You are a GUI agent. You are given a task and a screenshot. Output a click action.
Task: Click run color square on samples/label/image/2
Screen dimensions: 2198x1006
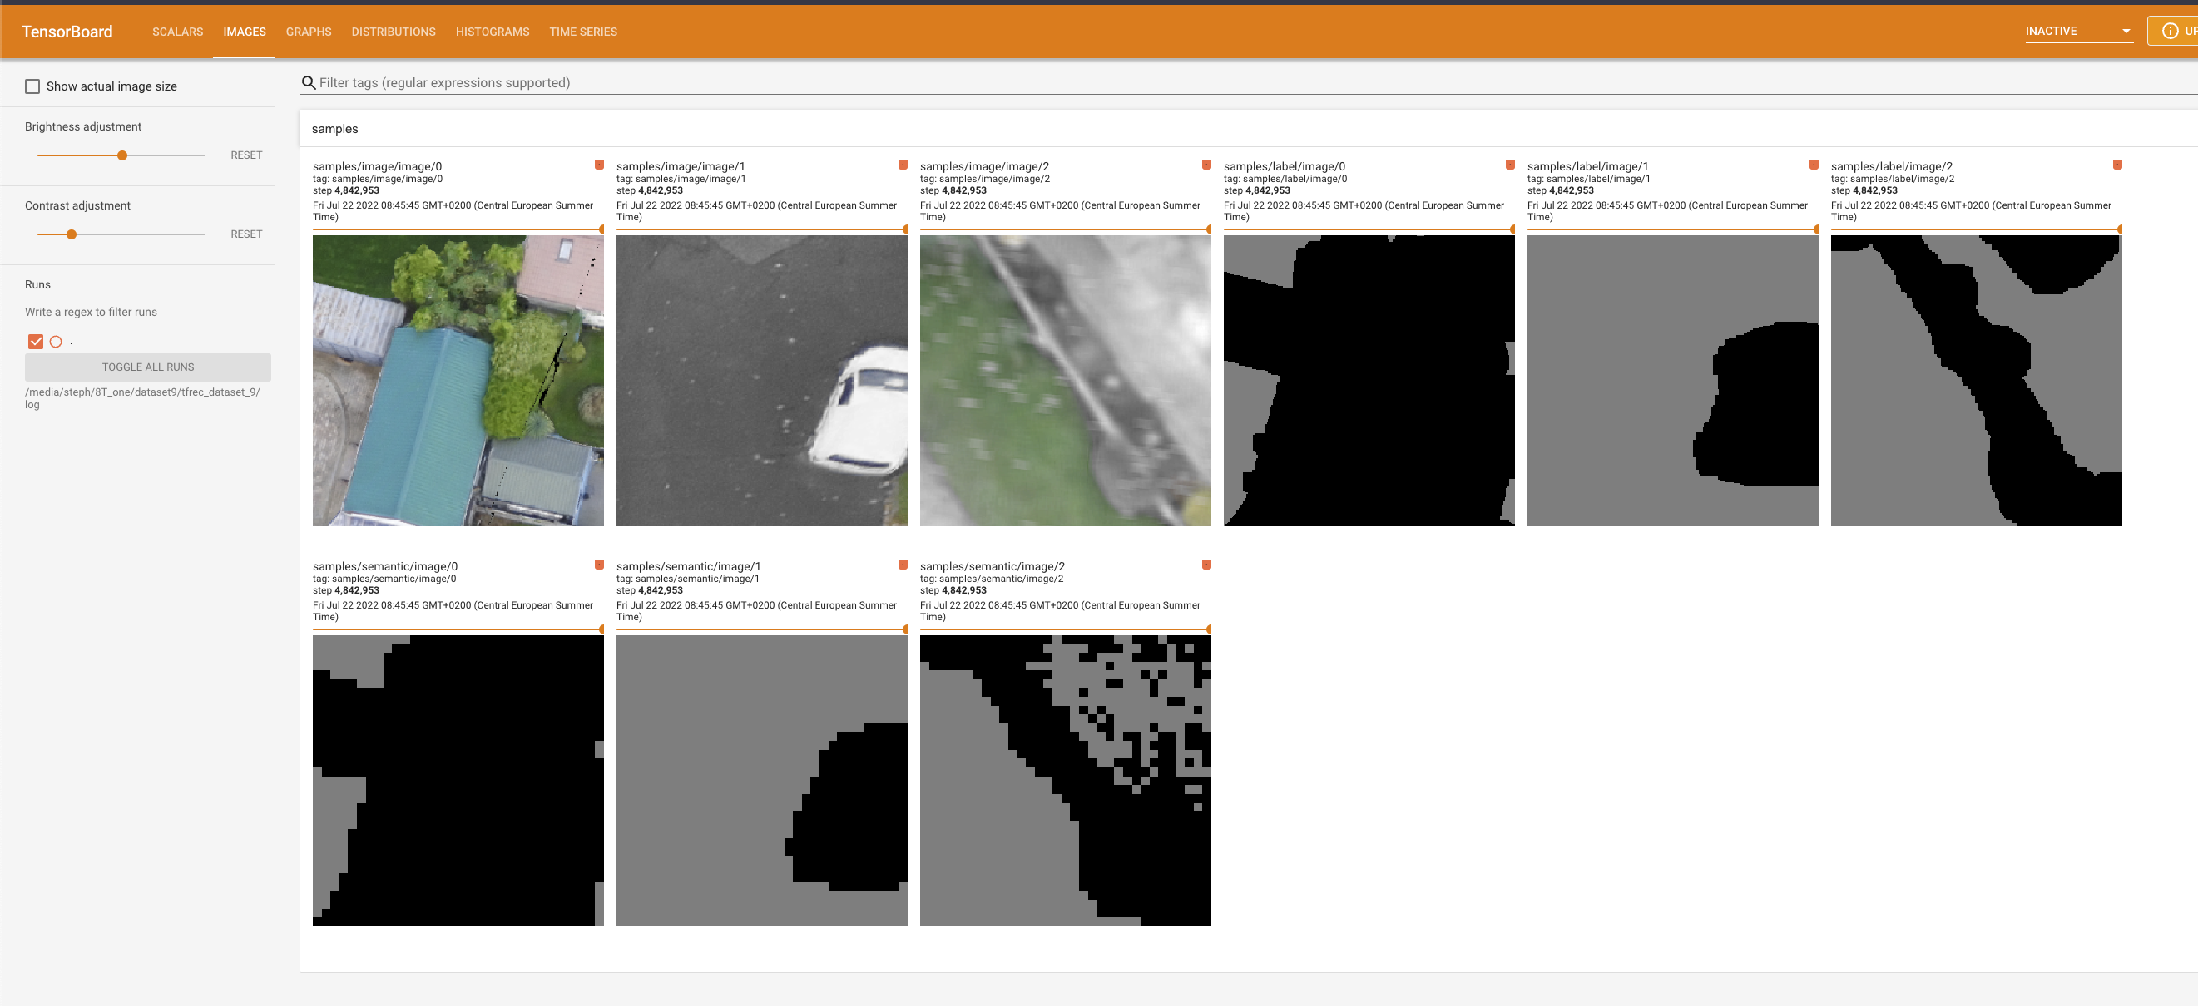(x=2117, y=165)
